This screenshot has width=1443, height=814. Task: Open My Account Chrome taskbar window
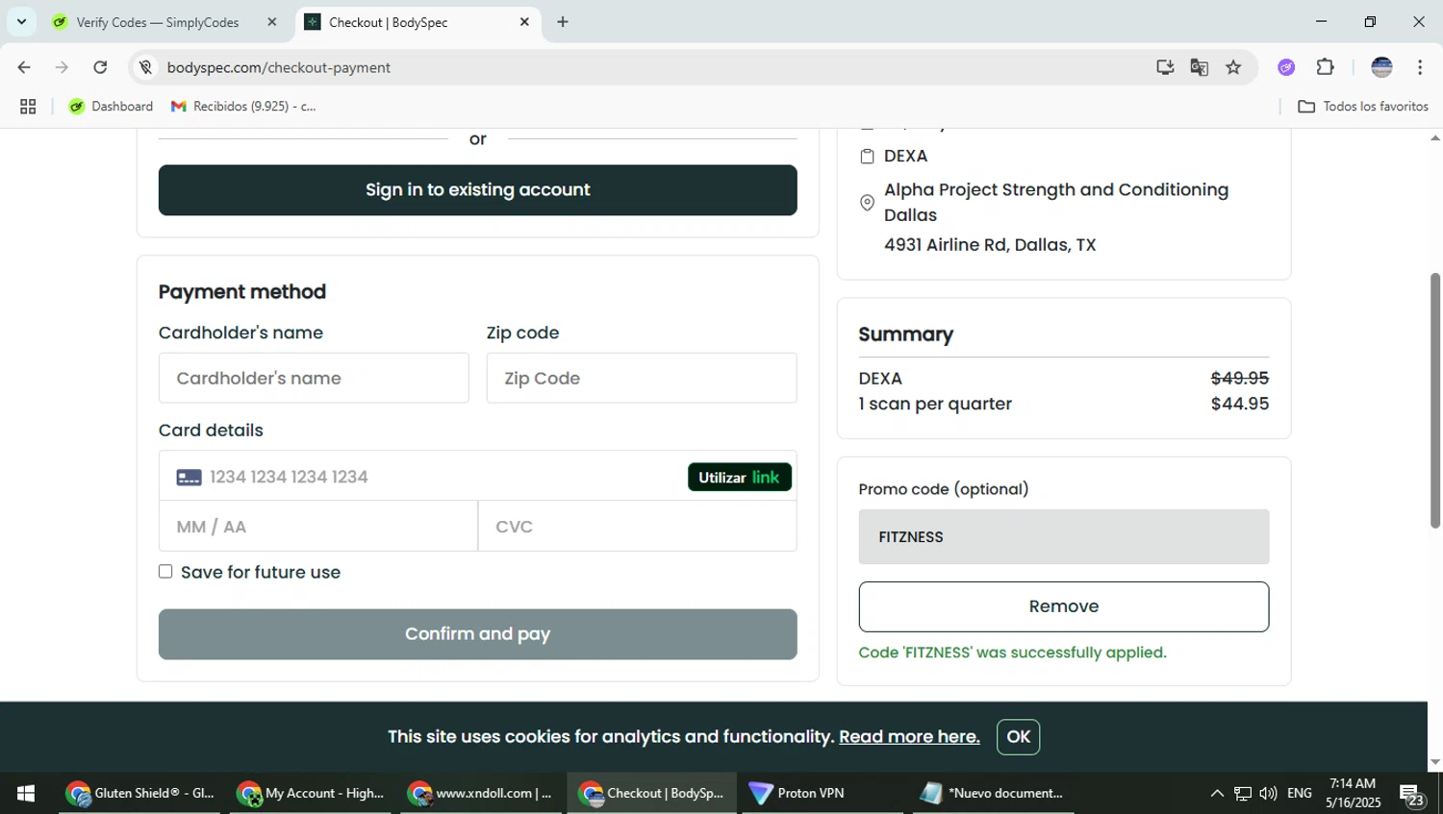pyautogui.click(x=310, y=793)
